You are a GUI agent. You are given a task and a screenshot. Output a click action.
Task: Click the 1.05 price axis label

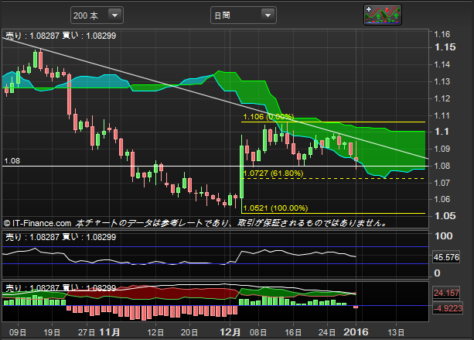pos(445,216)
